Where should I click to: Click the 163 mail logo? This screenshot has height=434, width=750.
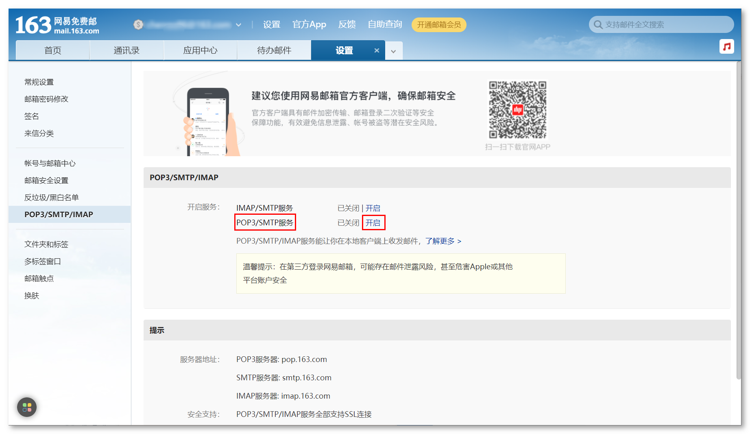57,25
